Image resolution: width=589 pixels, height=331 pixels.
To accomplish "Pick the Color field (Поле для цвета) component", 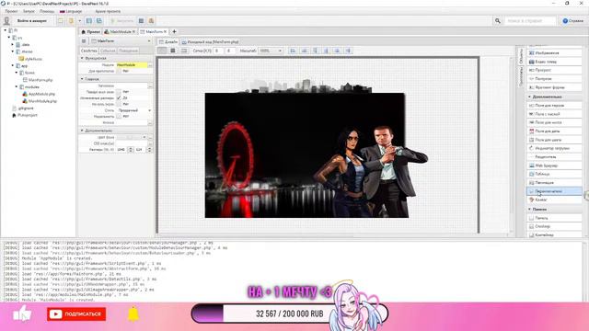I will click(x=554, y=140).
